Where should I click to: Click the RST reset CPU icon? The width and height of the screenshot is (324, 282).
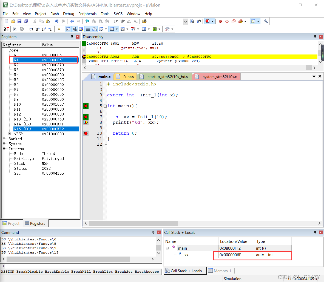point(6,29)
